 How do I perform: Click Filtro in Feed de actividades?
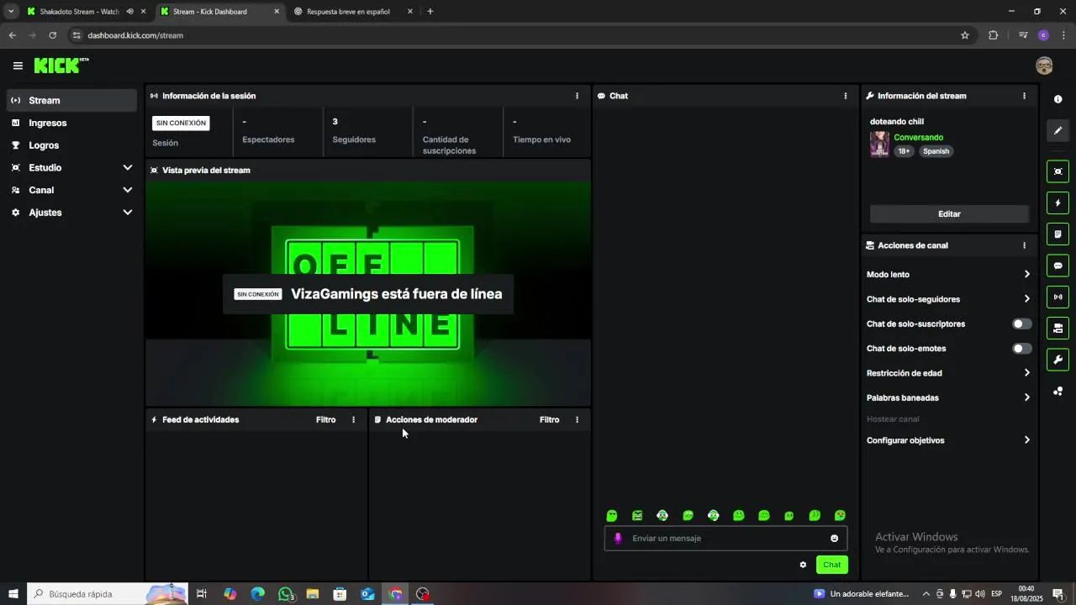(x=326, y=419)
